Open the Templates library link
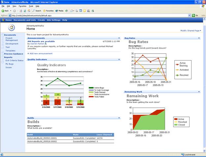 [10, 51]
